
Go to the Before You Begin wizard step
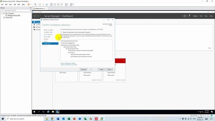[x=48, y=30]
